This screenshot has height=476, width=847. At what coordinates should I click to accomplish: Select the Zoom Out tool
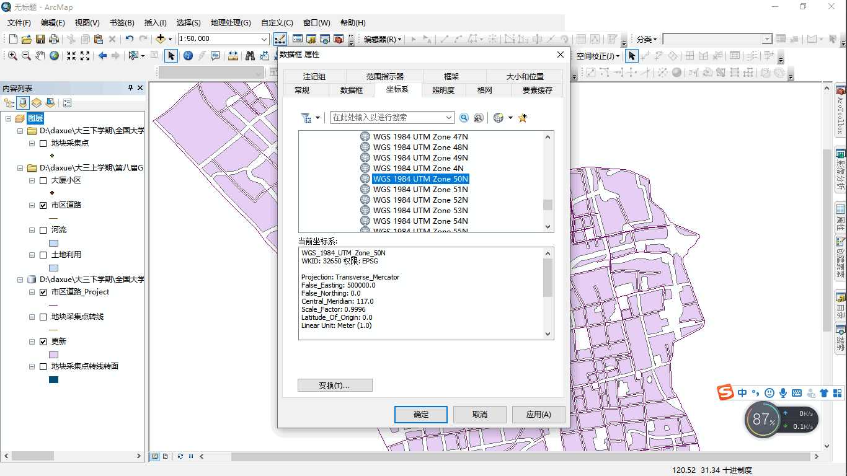[26, 56]
